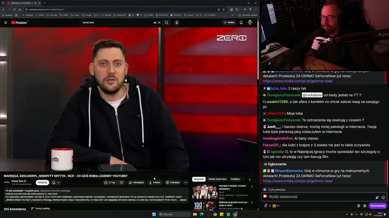Like the video with thumbs up

(x=110, y=183)
